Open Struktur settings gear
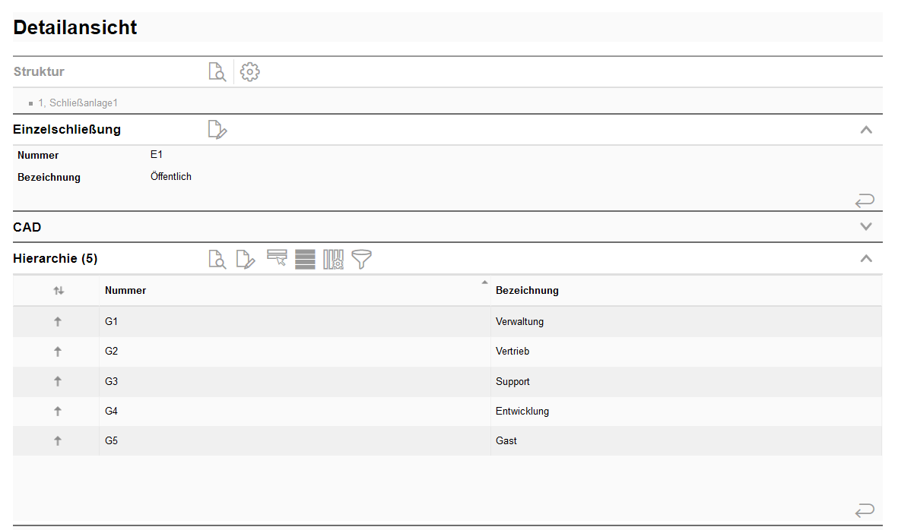The image size is (898, 530). (250, 72)
